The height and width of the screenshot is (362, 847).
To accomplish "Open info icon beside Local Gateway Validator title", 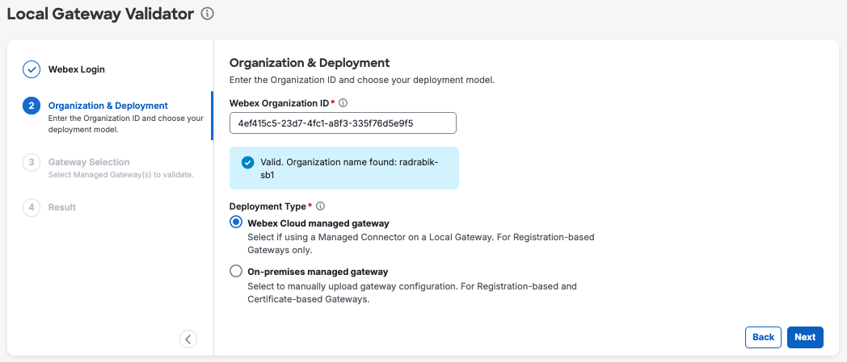I will (208, 14).
